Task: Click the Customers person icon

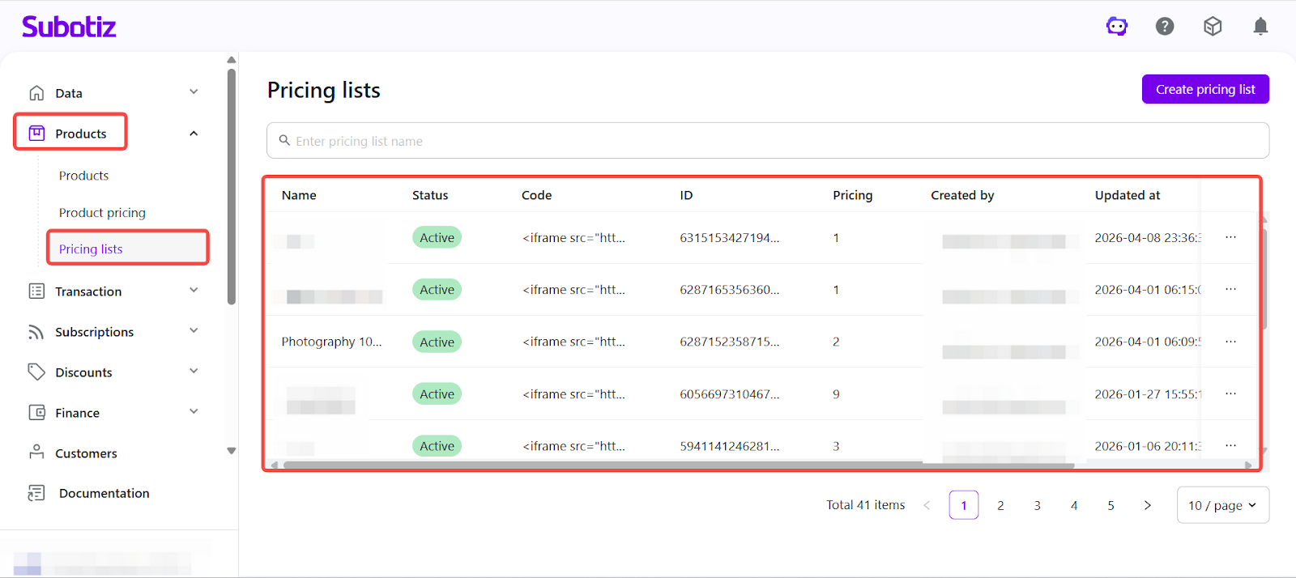Action: (36, 453)
